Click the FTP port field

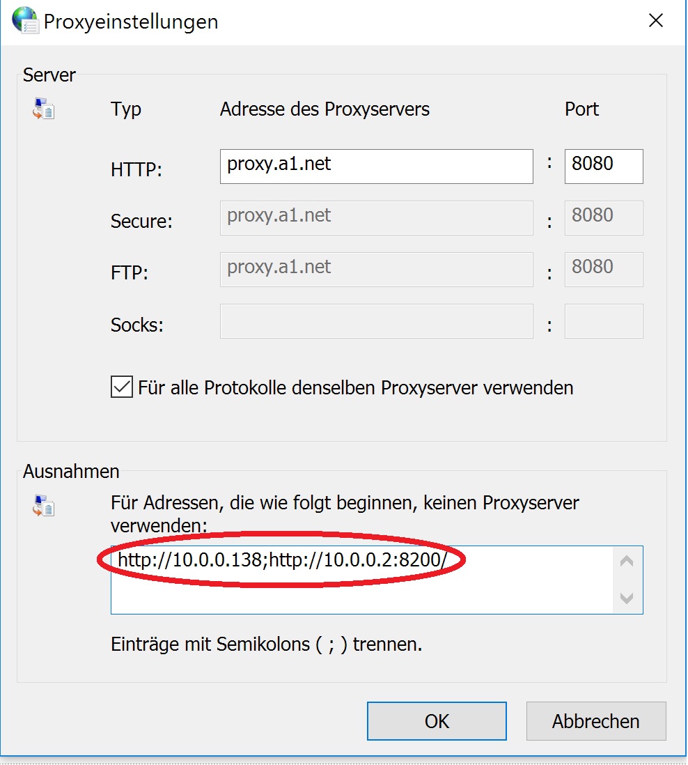(x=604, y=270)
